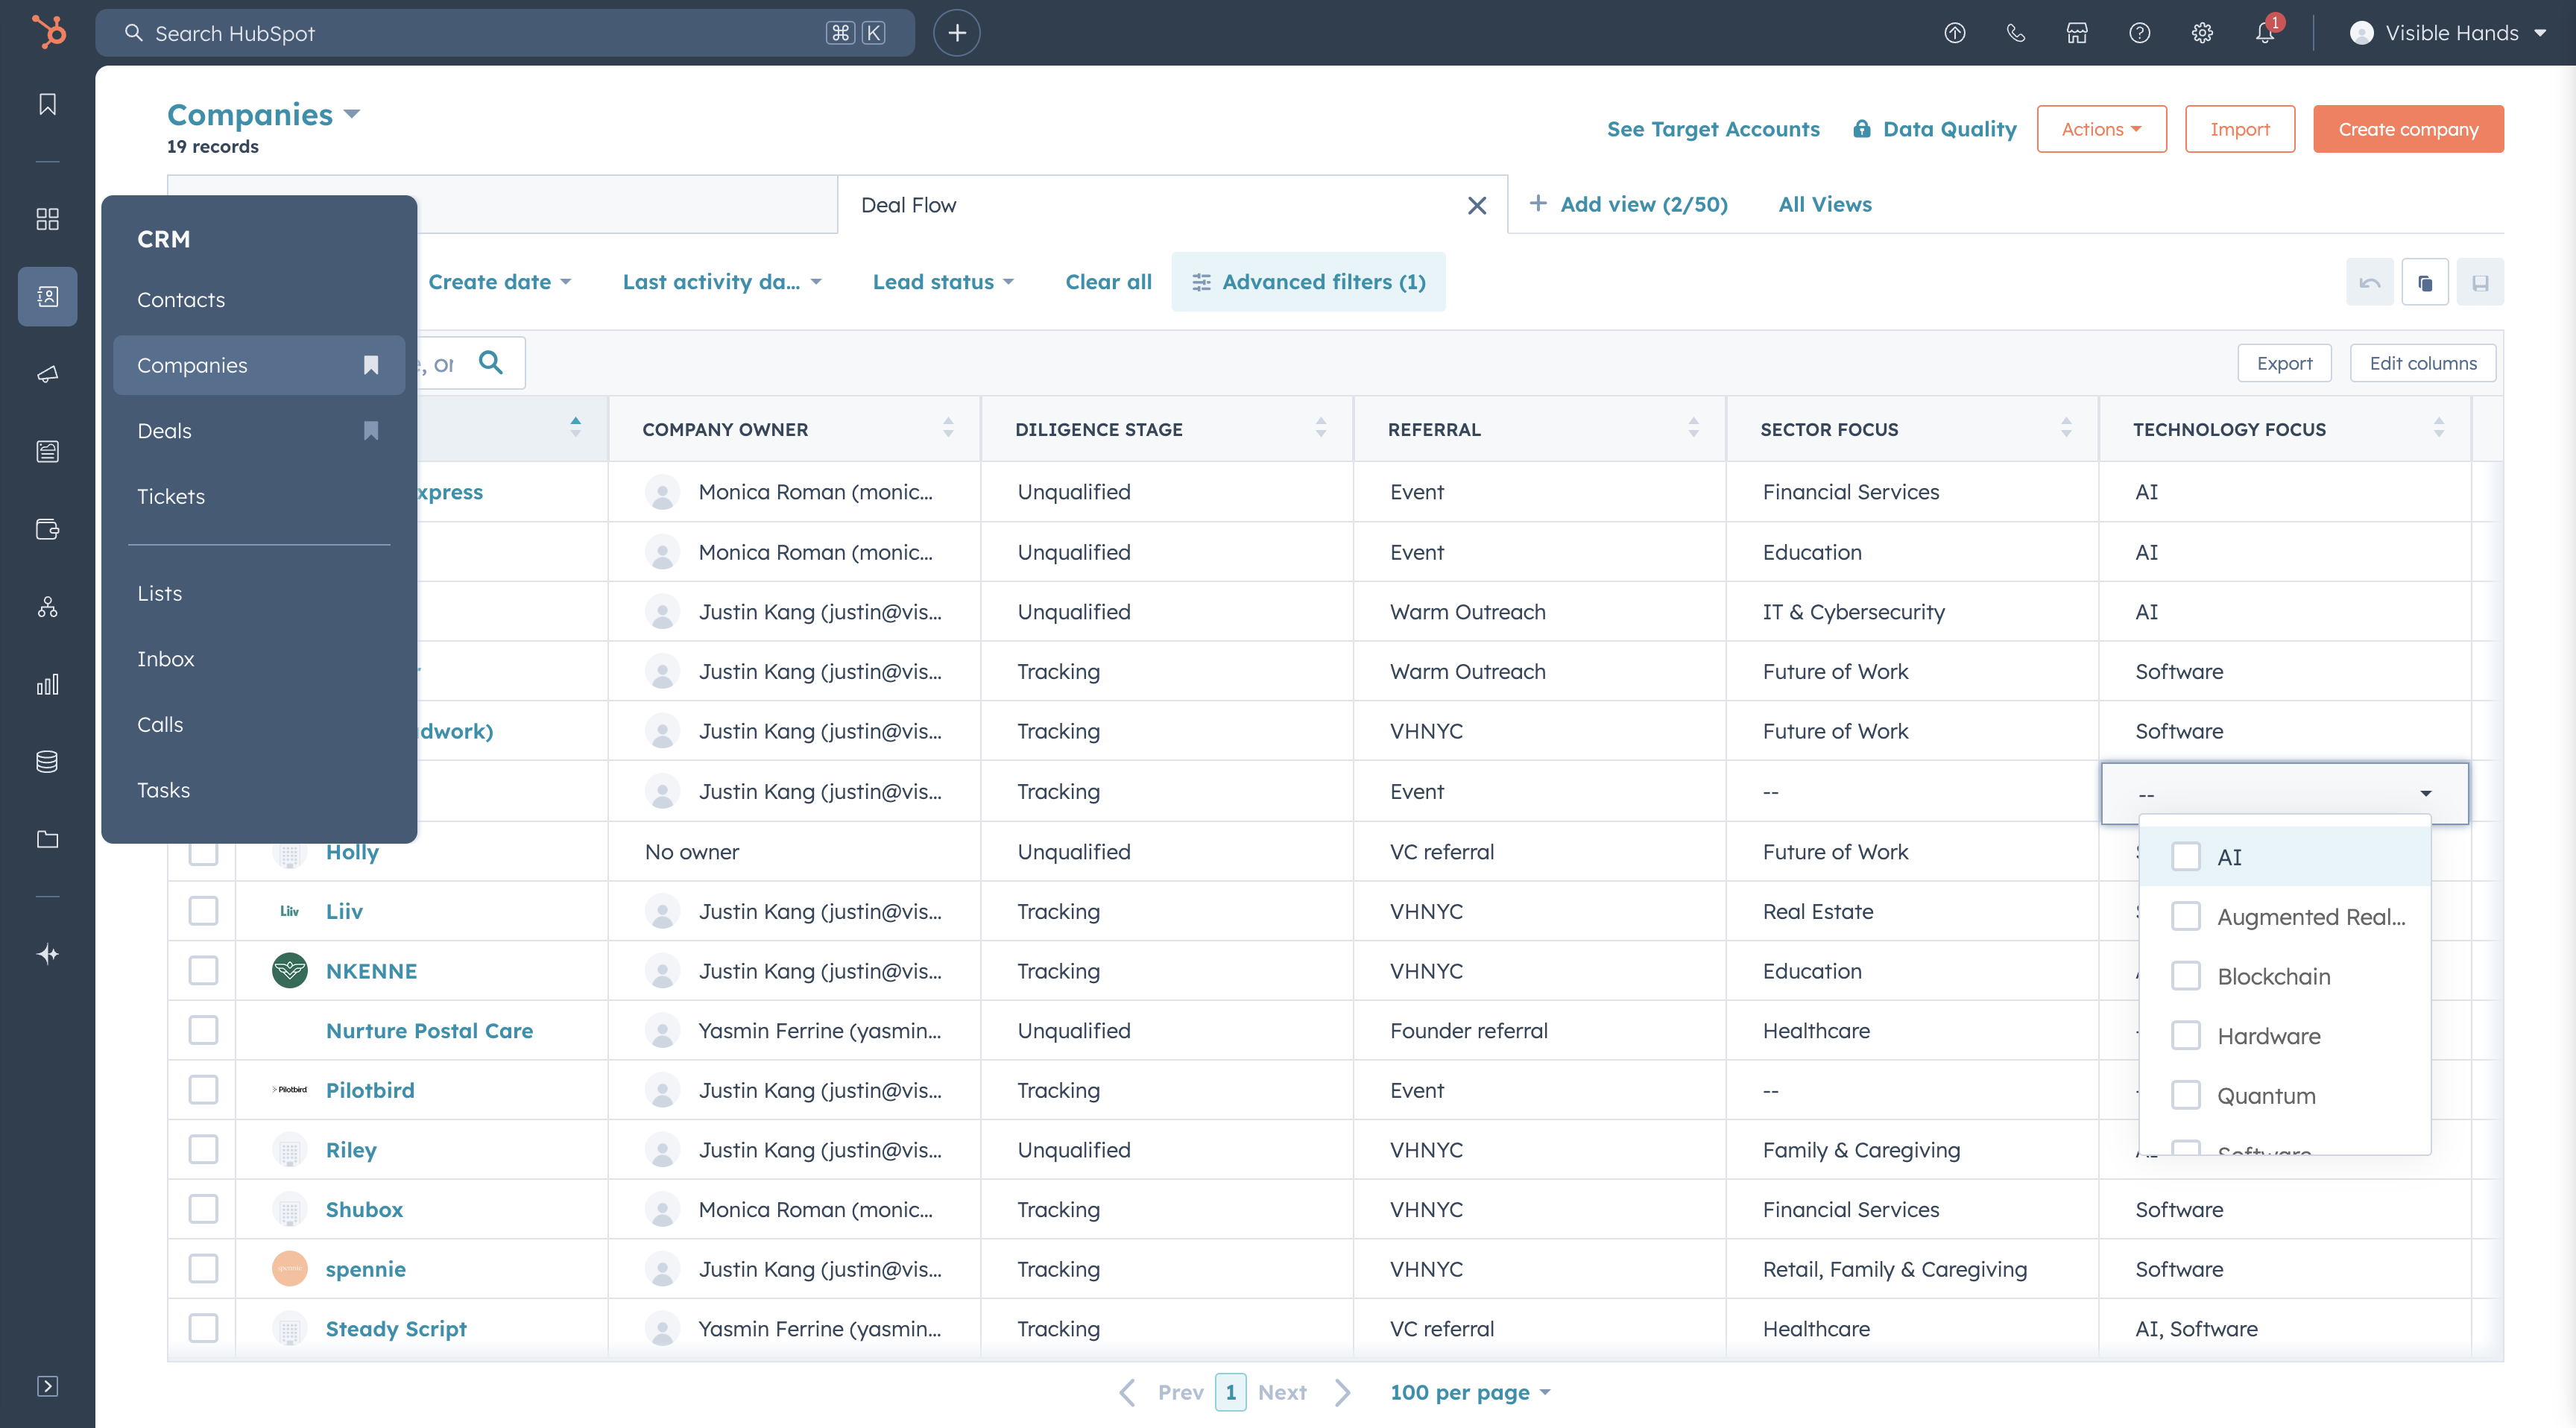Tick the Blockchain checkbox
Image resolution: width=2576 pixels, height=1428 pixels.
pyautogui.click(x=2186, y=976)
